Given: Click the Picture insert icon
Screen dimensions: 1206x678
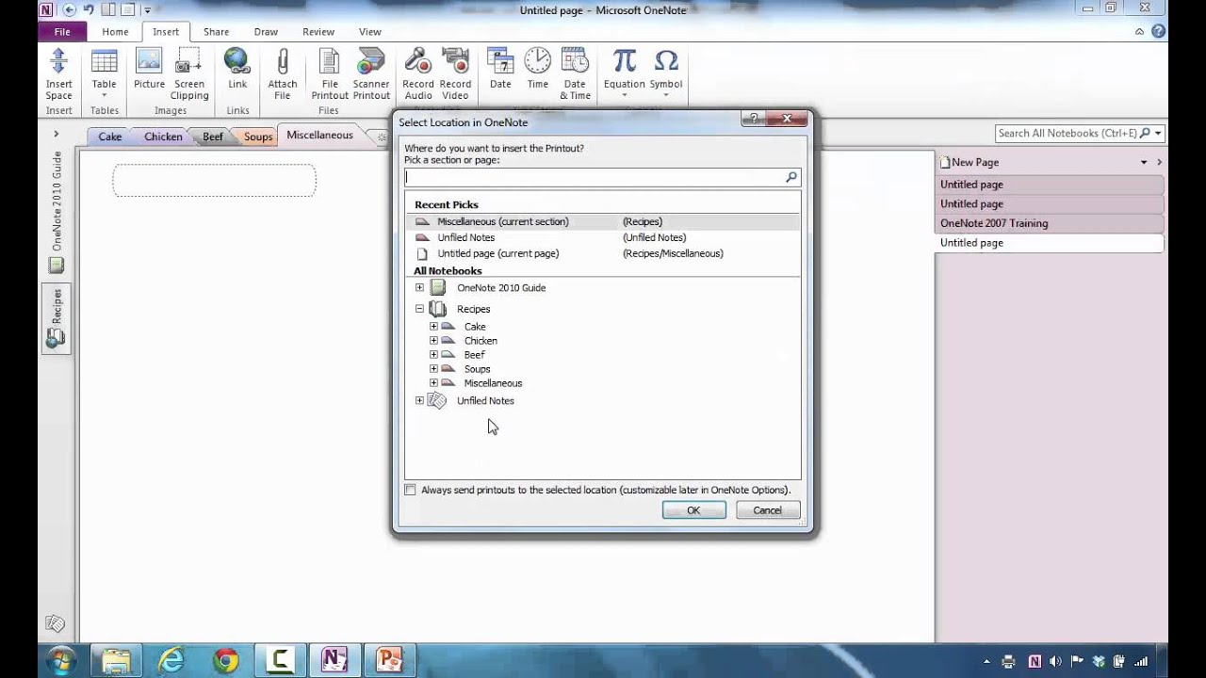Looking at the screenshot, I should pyautogui.click(x=149, y=69).
